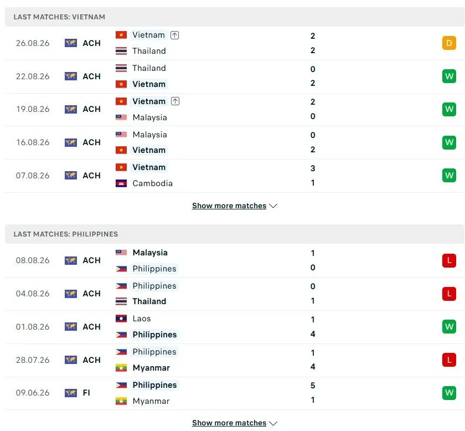Click competition flag icon on 09.06.26 FI row

click(71, 393)
